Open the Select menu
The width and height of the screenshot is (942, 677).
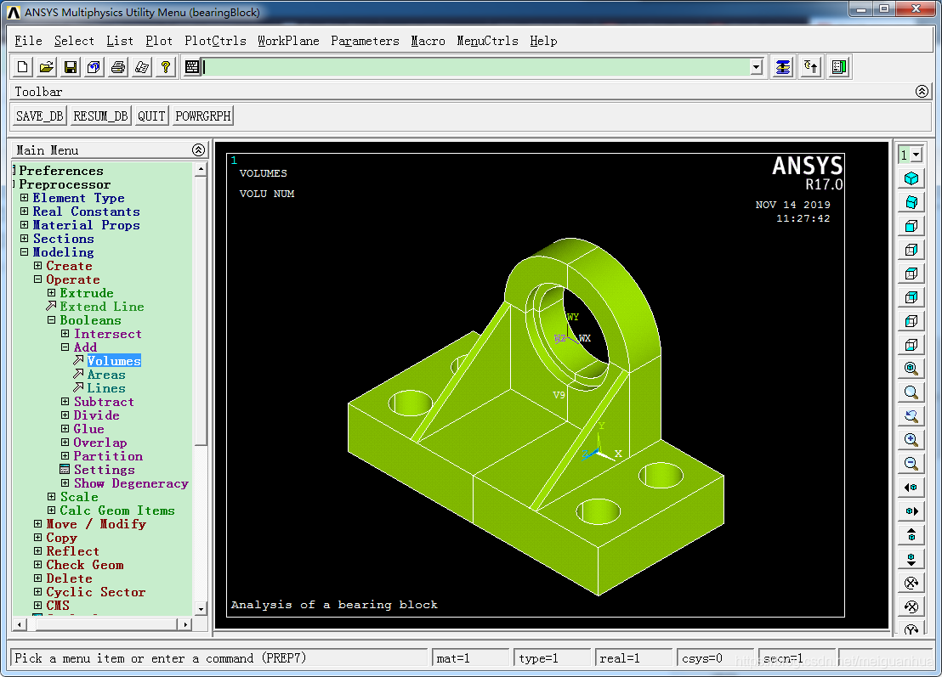[74, 41]
